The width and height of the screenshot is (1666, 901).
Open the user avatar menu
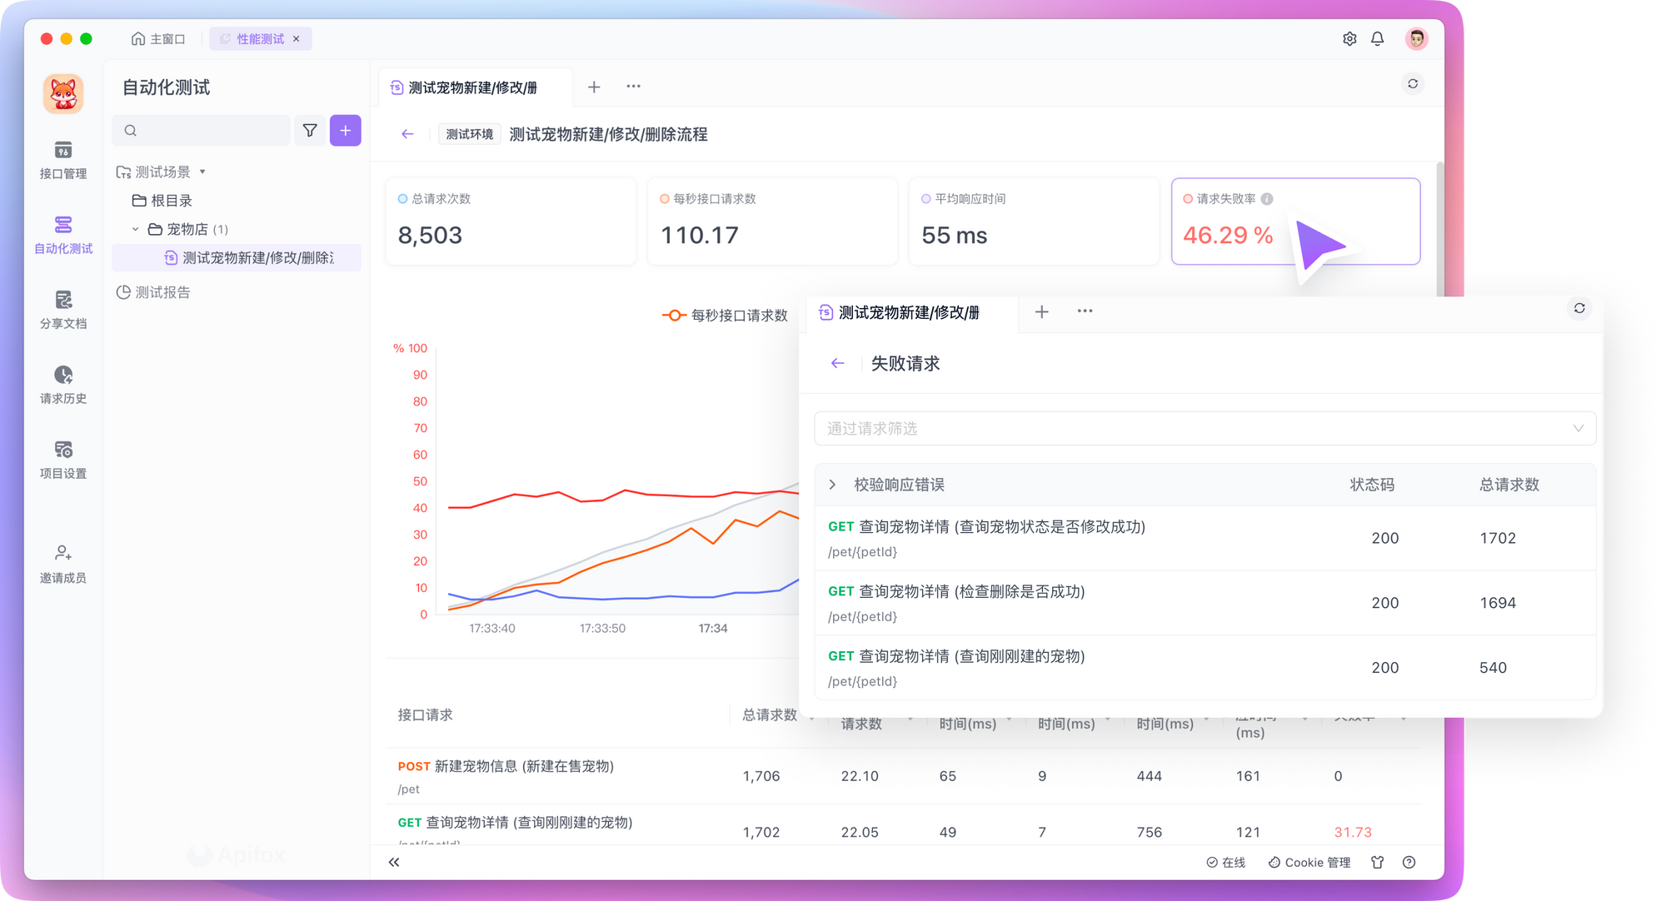tap(1417, 38)
